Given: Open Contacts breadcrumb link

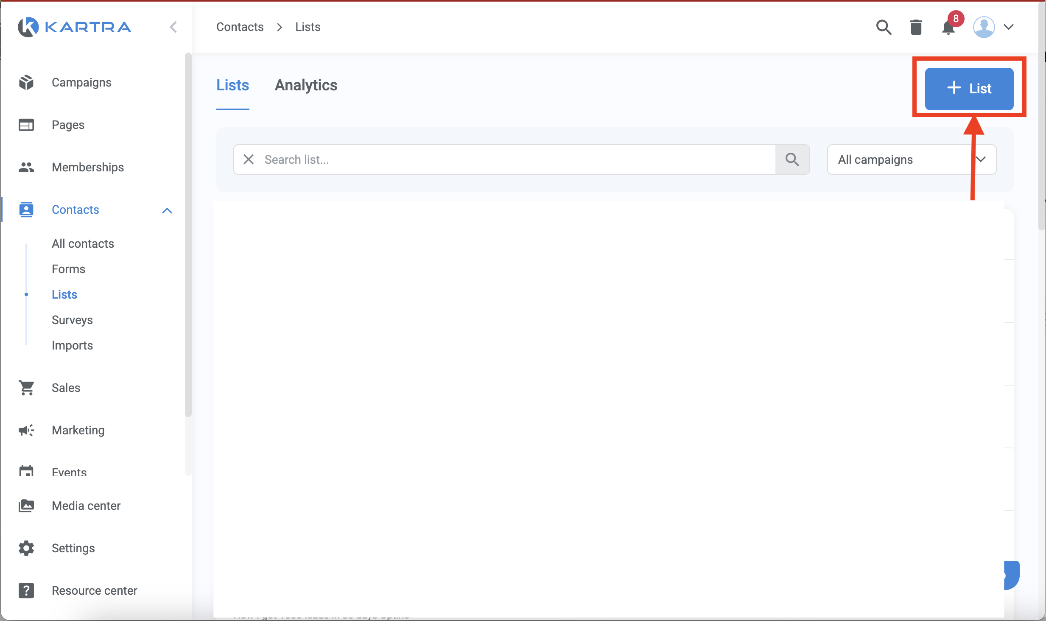Looking at the screenshot, I should click(240, 27).
